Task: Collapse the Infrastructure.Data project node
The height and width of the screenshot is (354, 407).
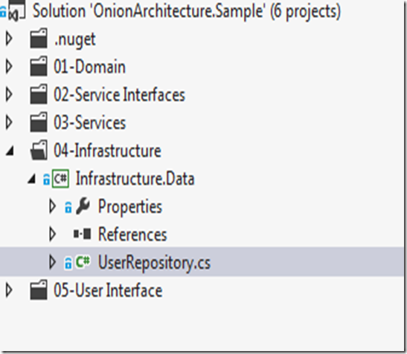Action: point(32,179)
